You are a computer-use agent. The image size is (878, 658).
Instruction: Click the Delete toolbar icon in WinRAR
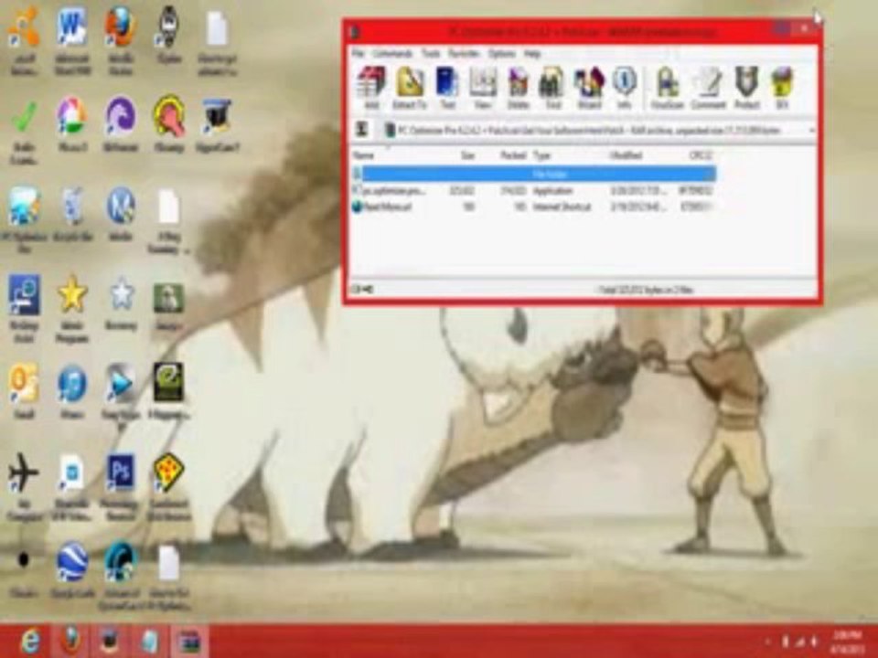[x=518, y=88]
